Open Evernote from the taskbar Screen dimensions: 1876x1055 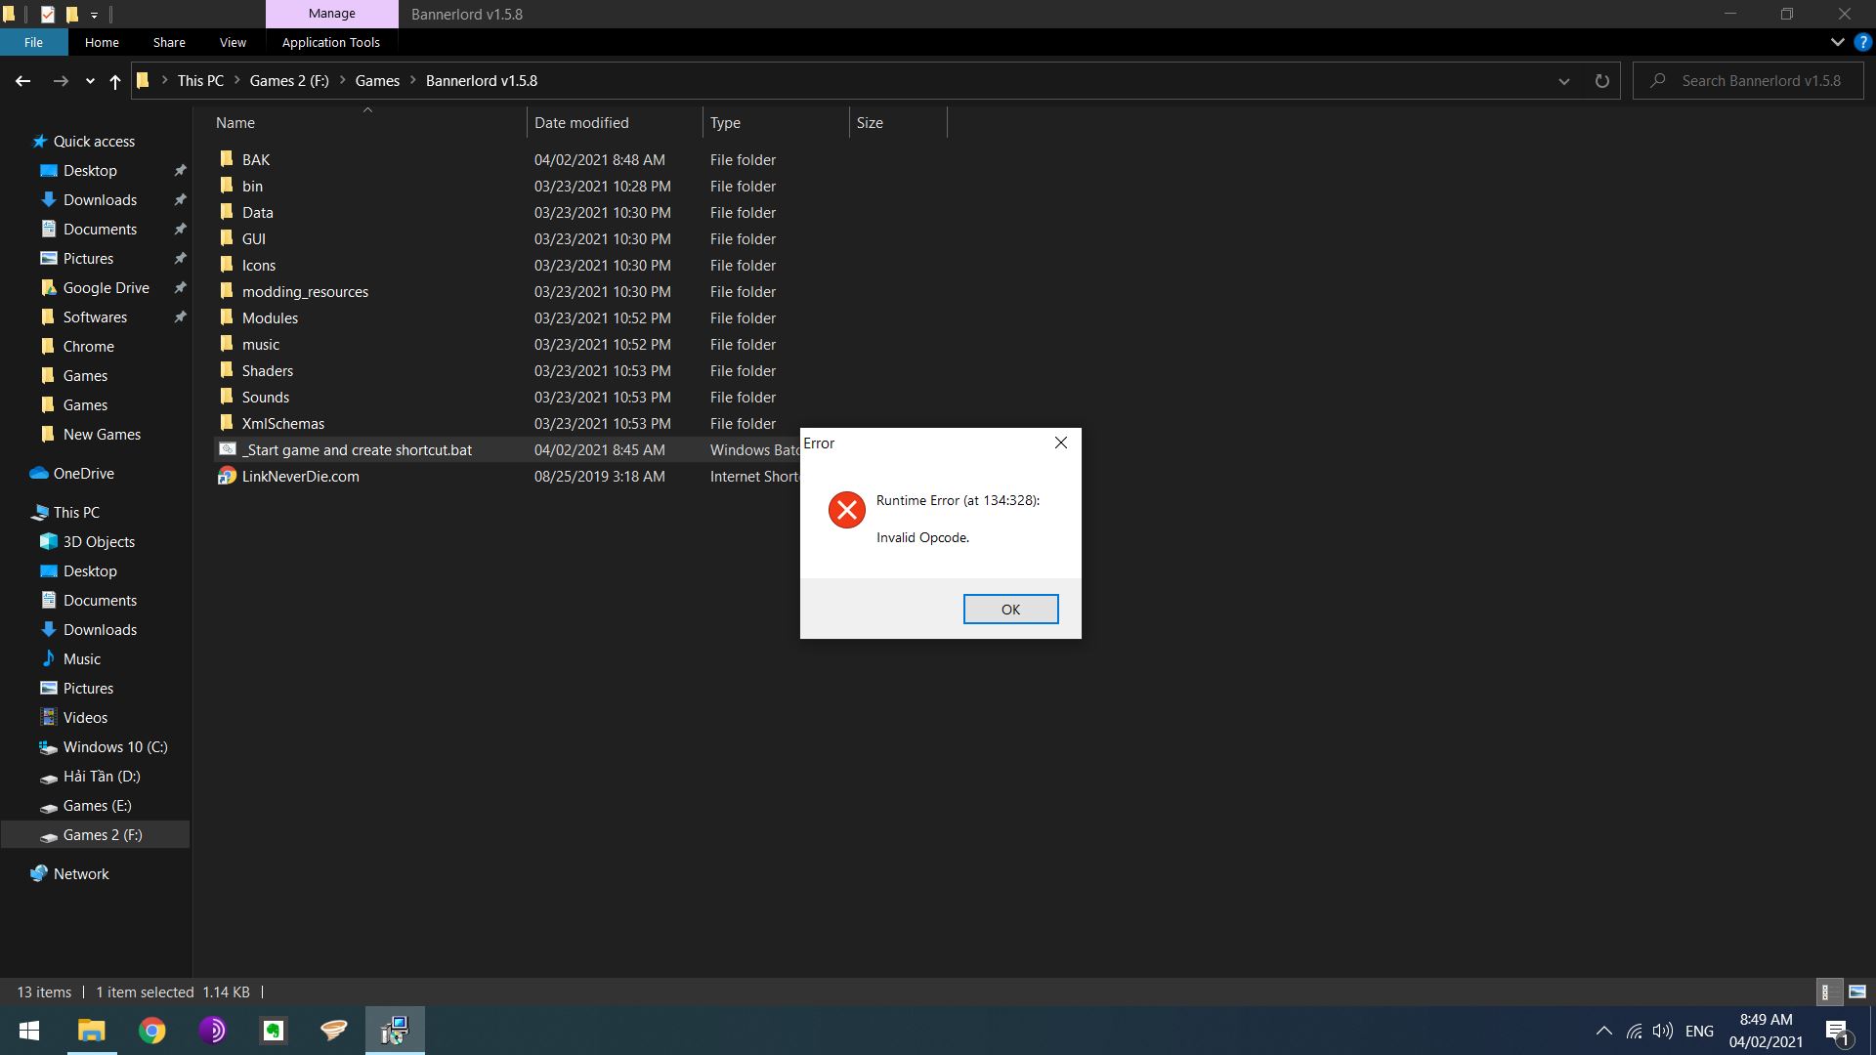coord(273,1031)
